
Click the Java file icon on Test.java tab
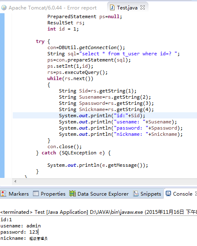pos(112,7)
